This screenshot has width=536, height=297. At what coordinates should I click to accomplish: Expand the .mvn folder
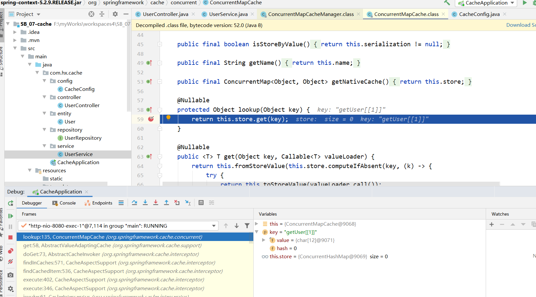click(15, 40)
